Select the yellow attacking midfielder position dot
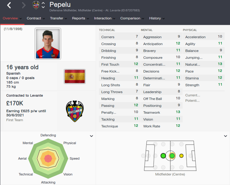The height and width of the screenshot is (185, 230). pyautogui.click(x=181, y=156)
